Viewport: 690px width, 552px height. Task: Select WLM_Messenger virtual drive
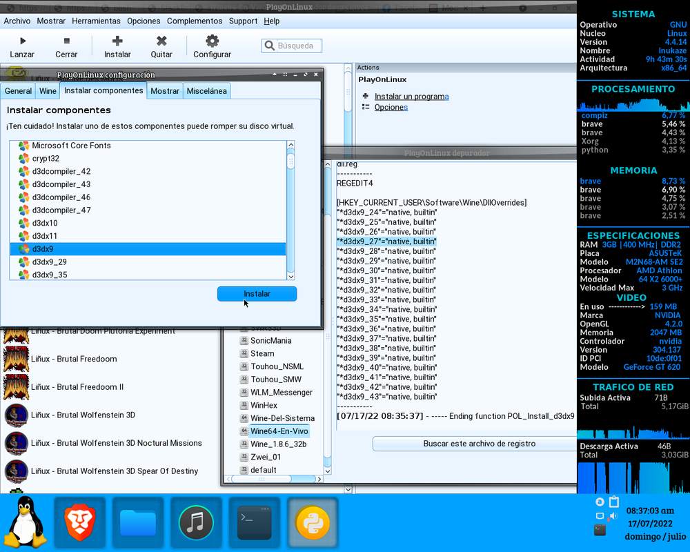[282, 392]
